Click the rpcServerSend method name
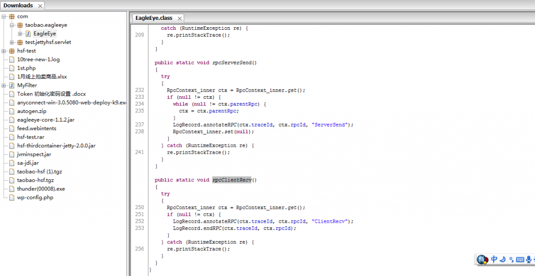This screenshot has height=276, width=535. click(231, 63)
